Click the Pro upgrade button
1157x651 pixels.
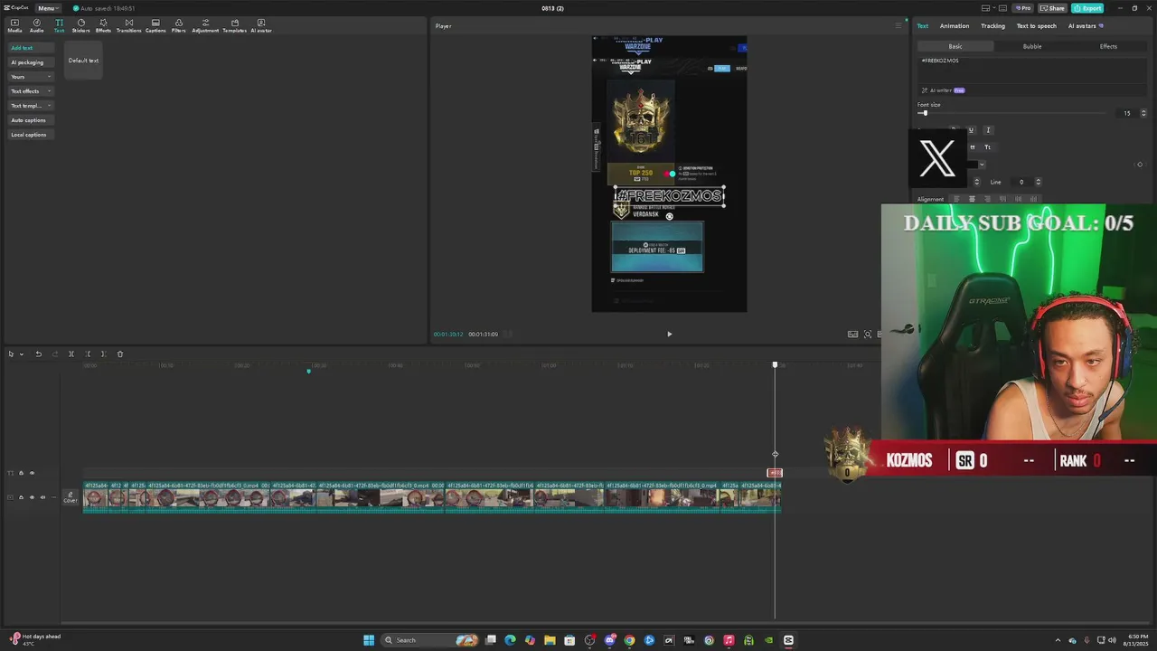click(x=1023, y=8)
